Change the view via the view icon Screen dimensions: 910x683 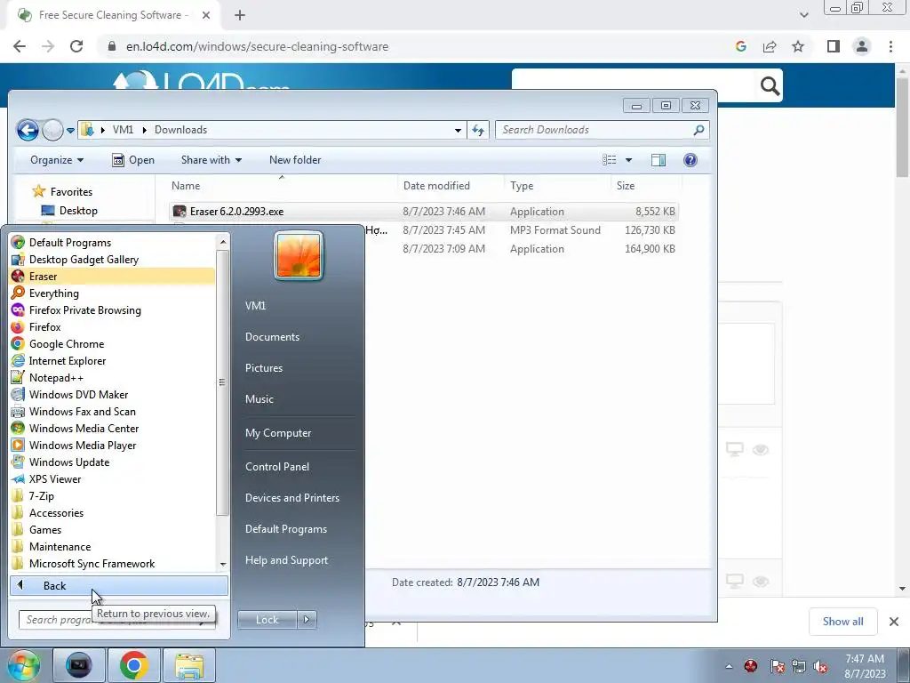tap(609, 160)
